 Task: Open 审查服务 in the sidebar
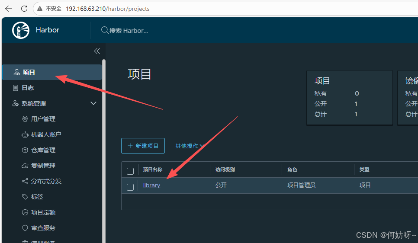pyautogui.click(x=43, y=228)
